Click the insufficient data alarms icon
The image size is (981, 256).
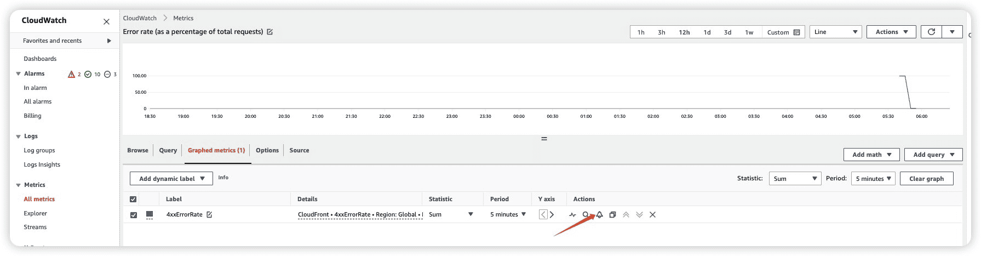pyautogui.click(x=107, y=74)
